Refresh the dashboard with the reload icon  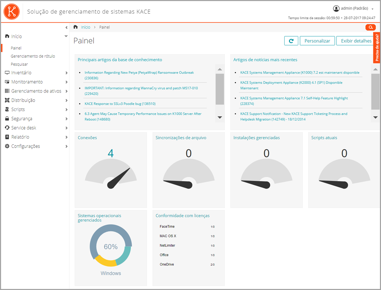(x=291, y=41)
